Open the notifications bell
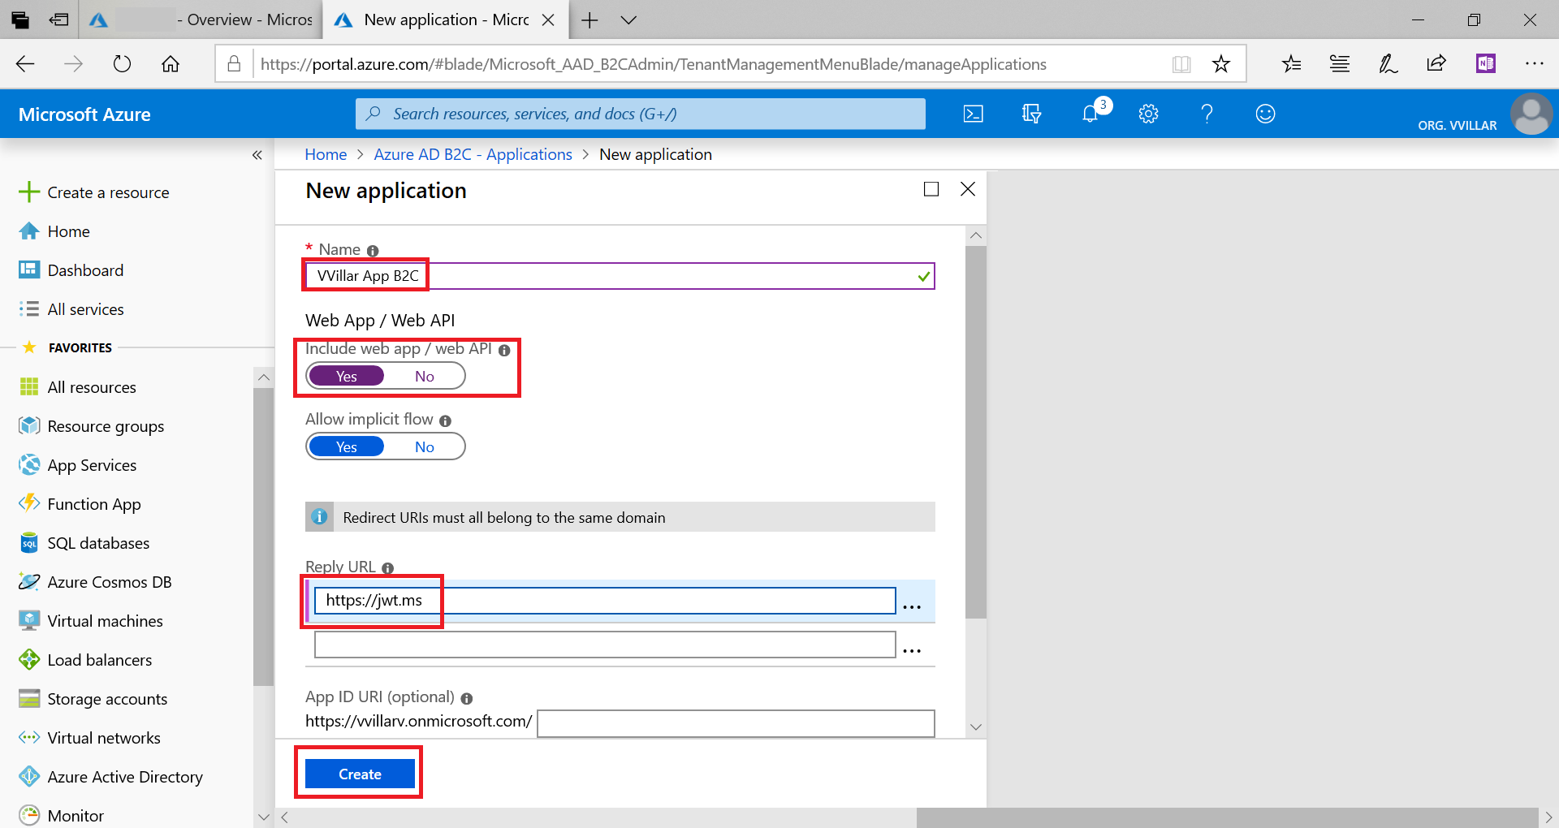 pyautogui.click(x=1090, y=114)
